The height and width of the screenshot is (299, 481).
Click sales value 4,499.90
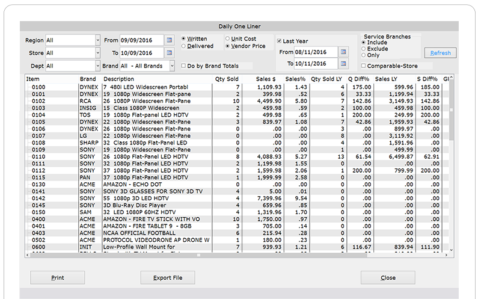tap(269, 101)
